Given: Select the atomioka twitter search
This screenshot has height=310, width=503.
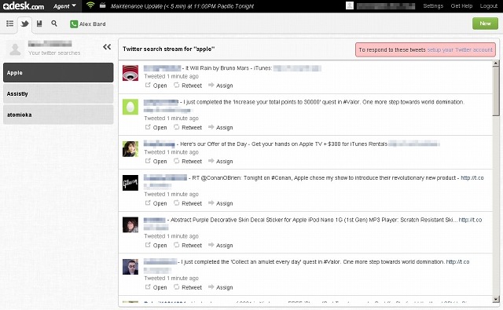Looking at the screenshot, I should [58, 115].
